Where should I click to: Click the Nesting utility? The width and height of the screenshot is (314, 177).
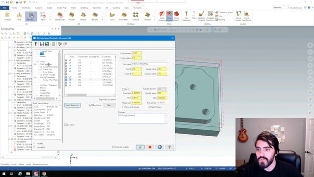pyautogui.click(x=220, y=20)
